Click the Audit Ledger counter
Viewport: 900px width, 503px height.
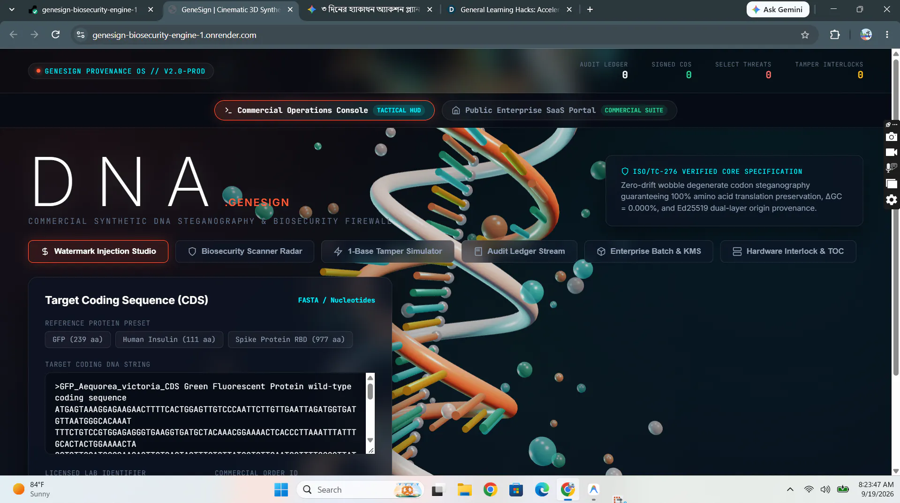tap(604, 70)
